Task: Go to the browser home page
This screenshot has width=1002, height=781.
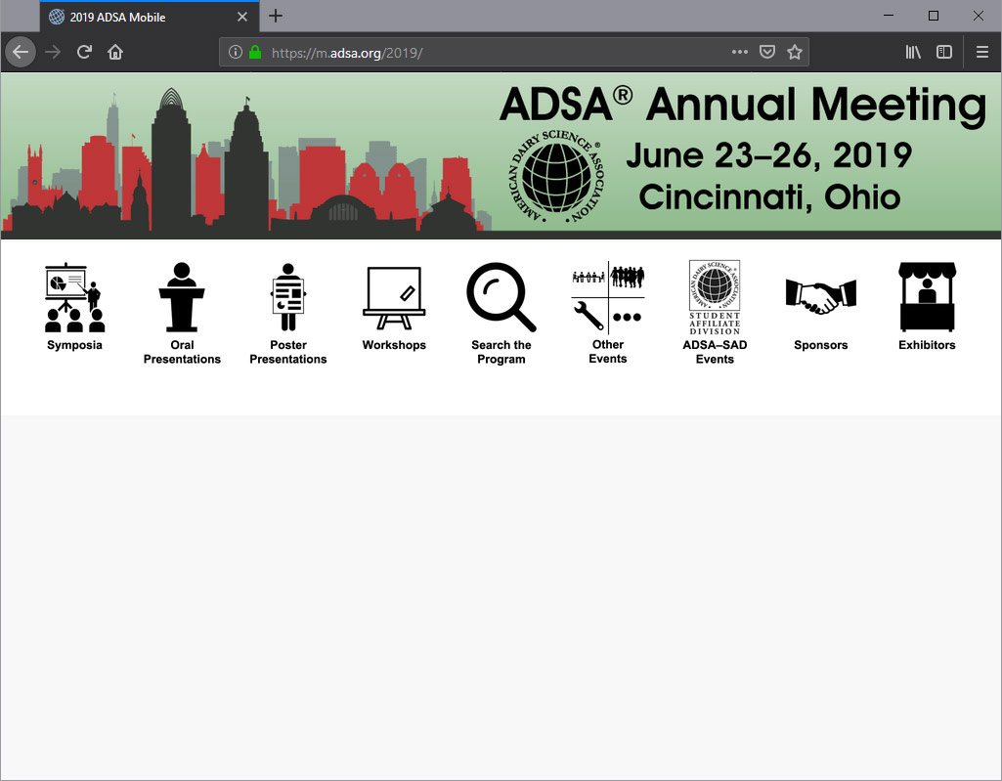Action: point(115,52)
